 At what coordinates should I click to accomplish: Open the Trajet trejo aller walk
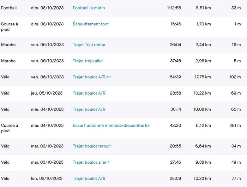(88, 61)
